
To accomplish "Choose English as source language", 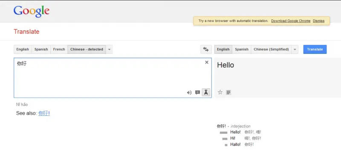I will 23,49.
